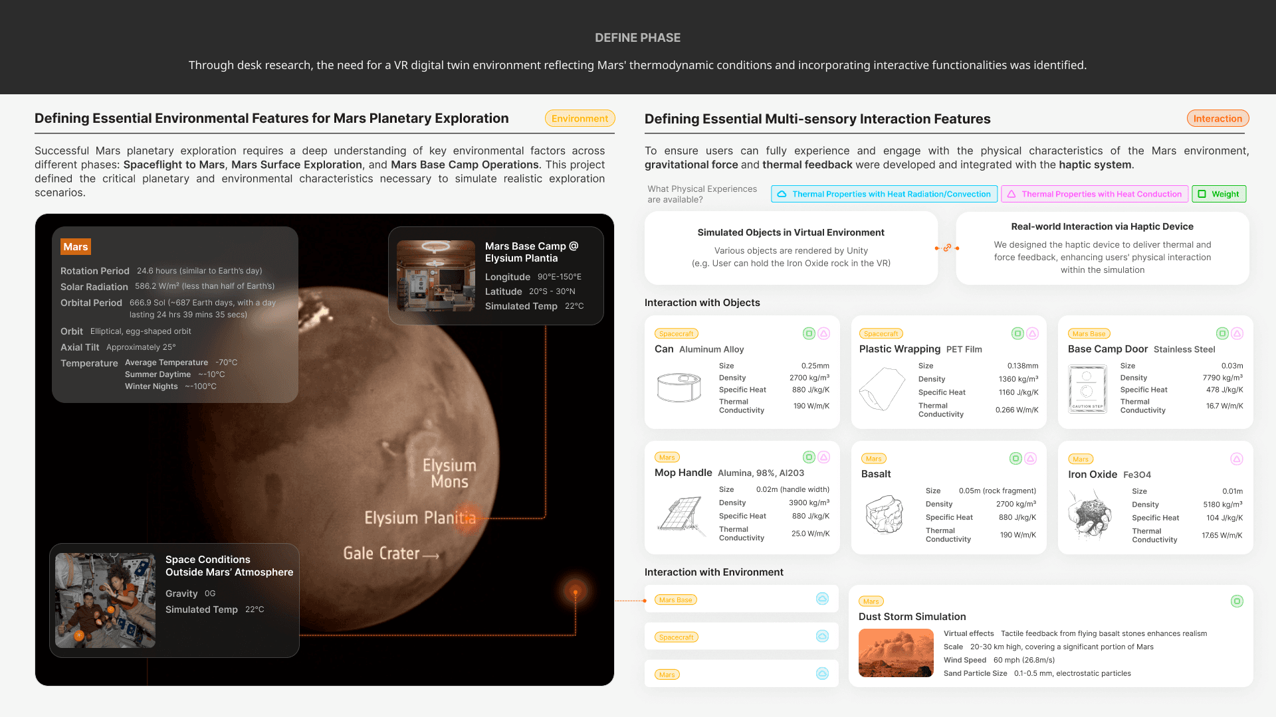Toggle Thermal Properties with Heat Conduction chip
Screen dimensions: 1276x717
click(1095, 194)
